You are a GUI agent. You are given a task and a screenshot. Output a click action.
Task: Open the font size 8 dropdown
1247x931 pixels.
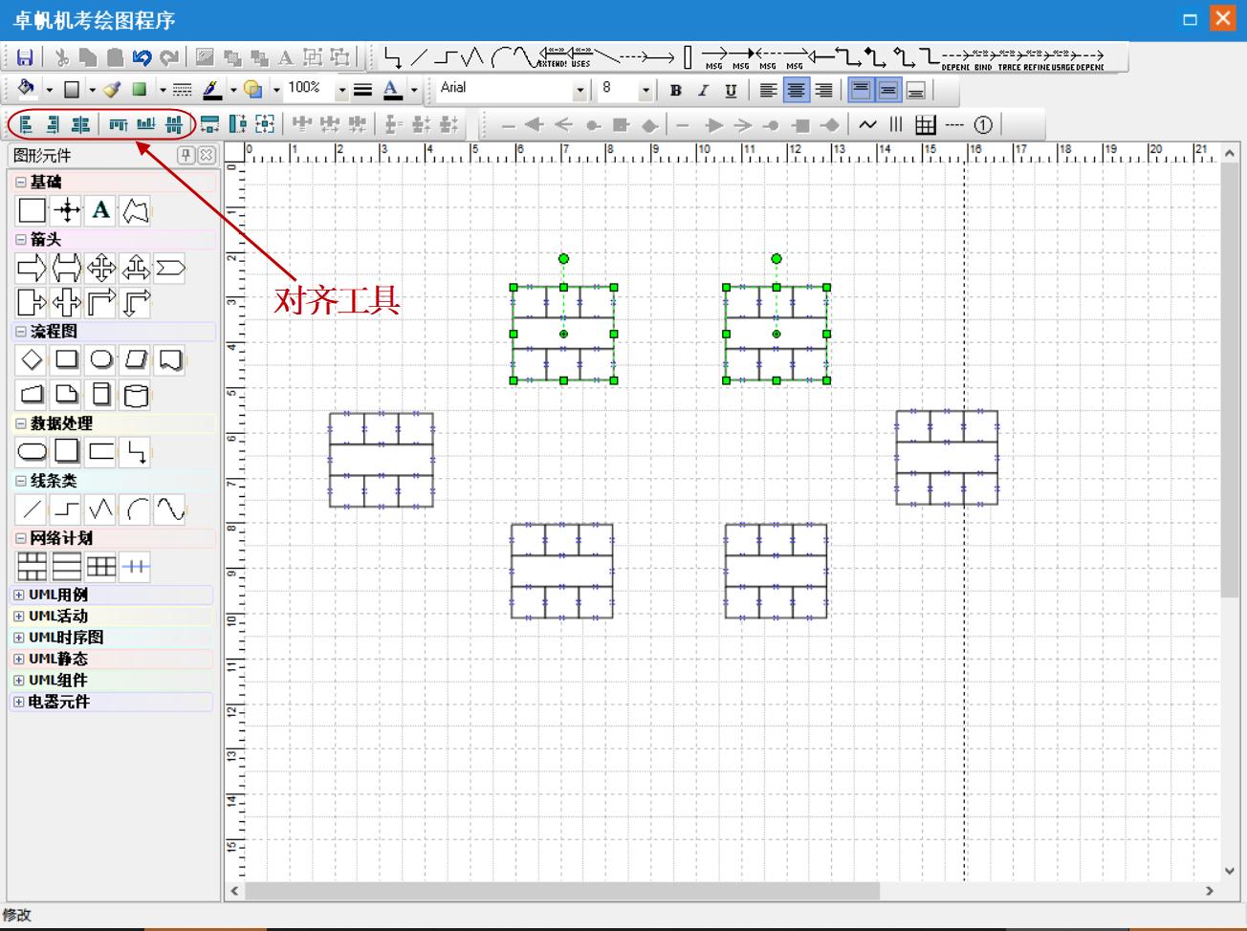pos(645,91)
